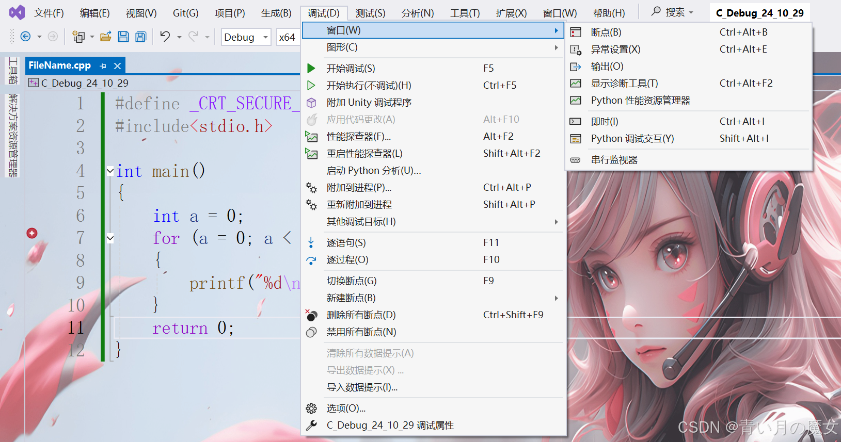Click the redo arrow icon
Image resolution: width=841 pixels, height=442 pixels.
pyautogui.click(x=193, y=36)
